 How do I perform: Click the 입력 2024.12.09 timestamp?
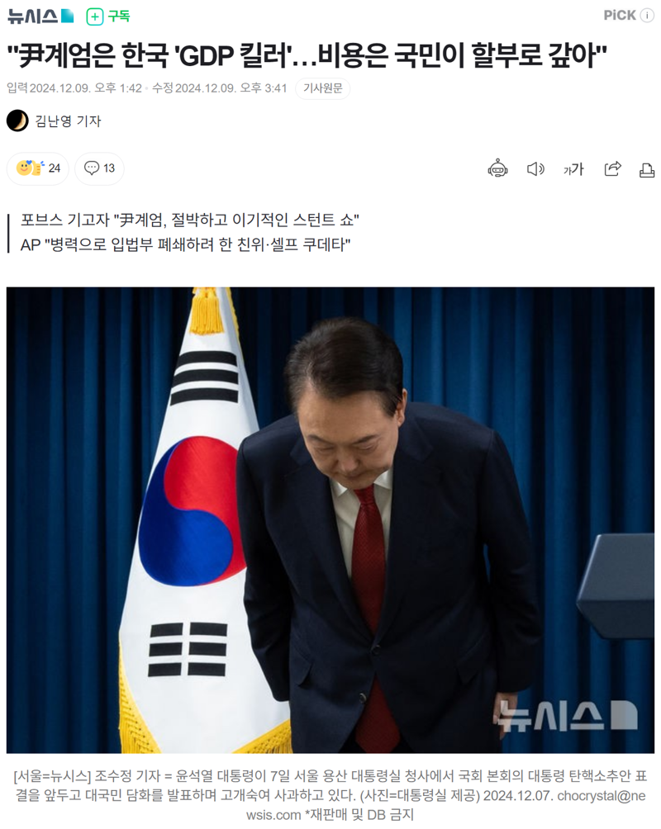[x=74, y=88]
